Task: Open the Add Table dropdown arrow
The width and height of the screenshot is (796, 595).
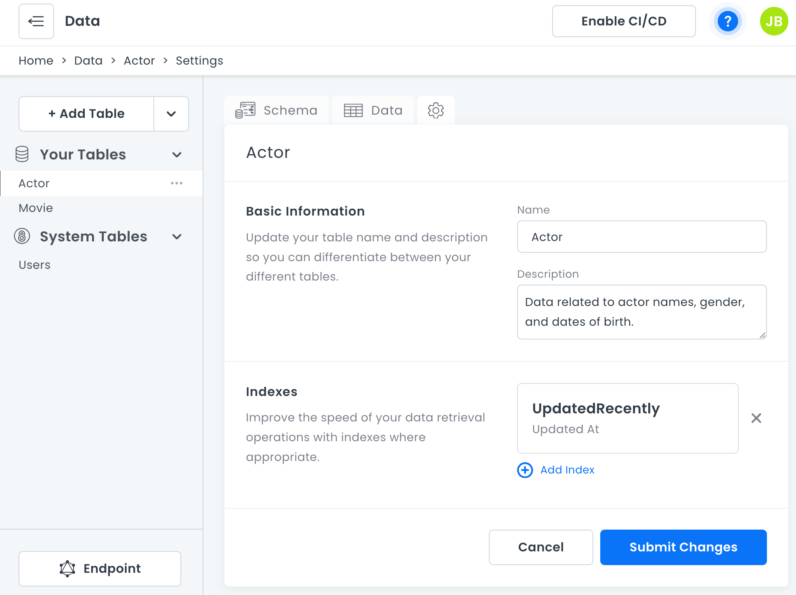Action: pos(171,114)
